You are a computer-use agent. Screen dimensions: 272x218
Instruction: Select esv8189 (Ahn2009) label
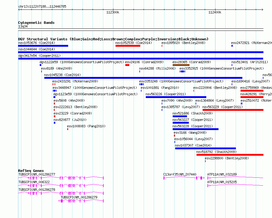click(x=57, y=68)
